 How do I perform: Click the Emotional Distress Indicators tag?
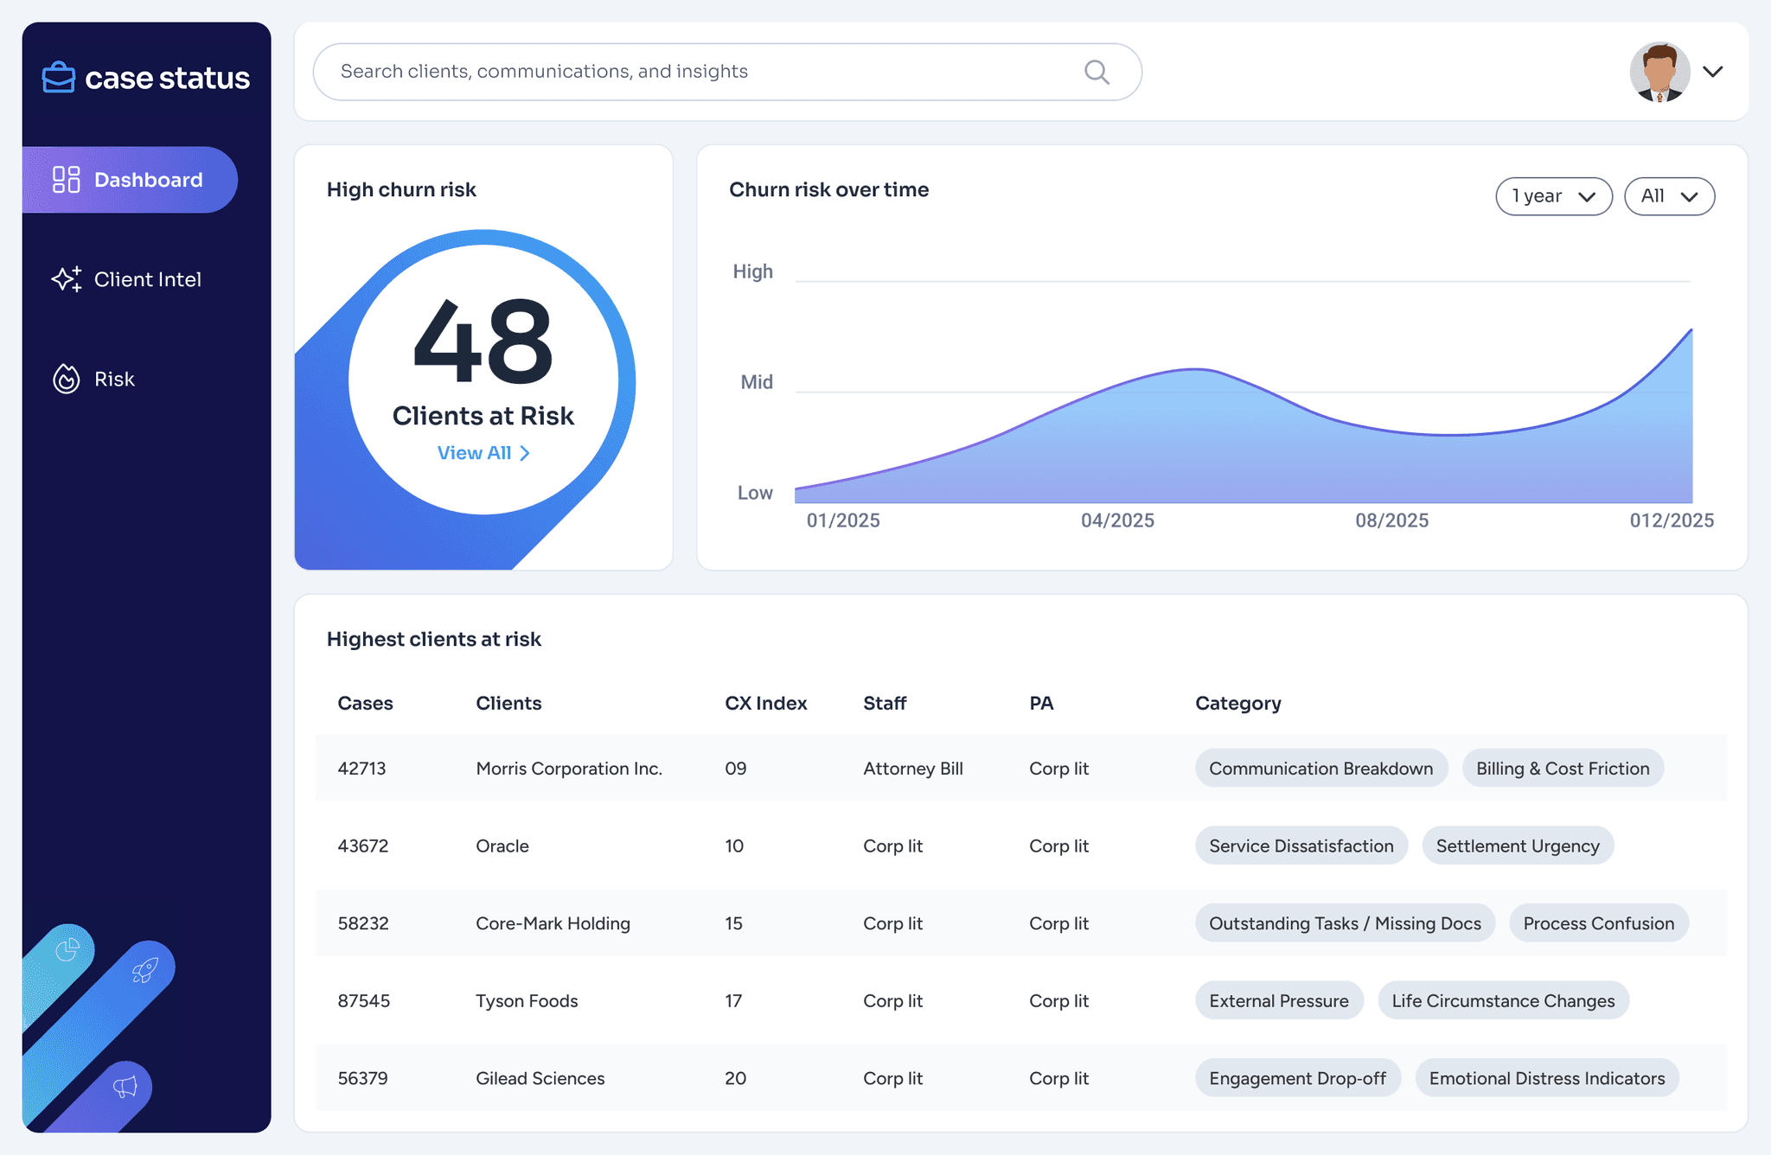pyautogui.click(x=1546, y=1078)
